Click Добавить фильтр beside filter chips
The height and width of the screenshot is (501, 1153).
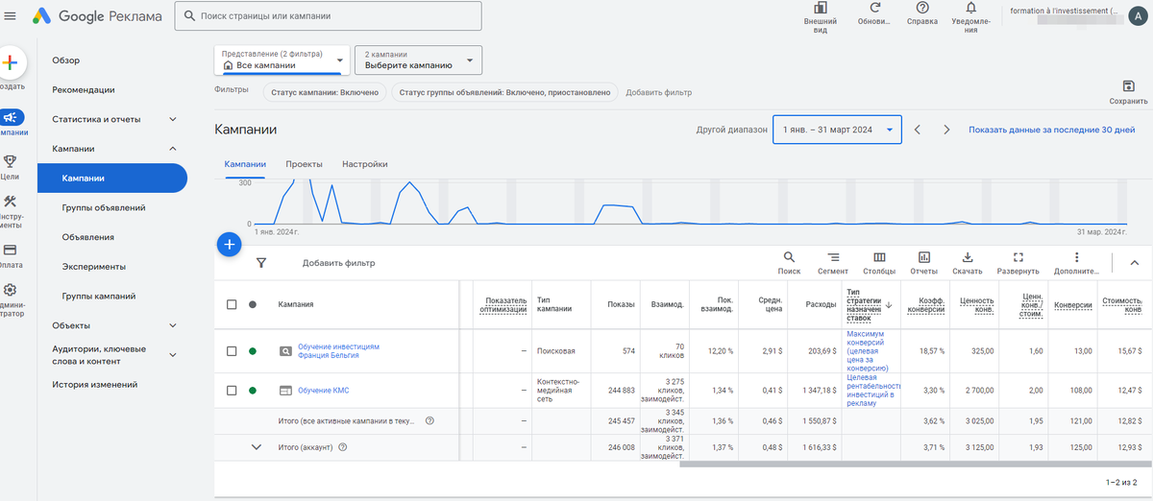tap(658, 93)
